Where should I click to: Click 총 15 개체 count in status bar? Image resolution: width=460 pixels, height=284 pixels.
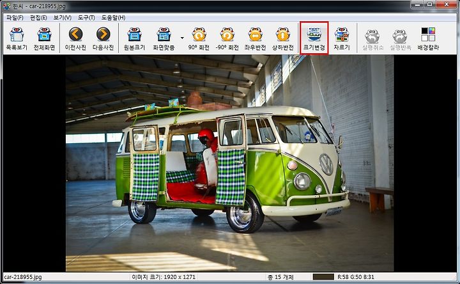(x=280, y=277)
